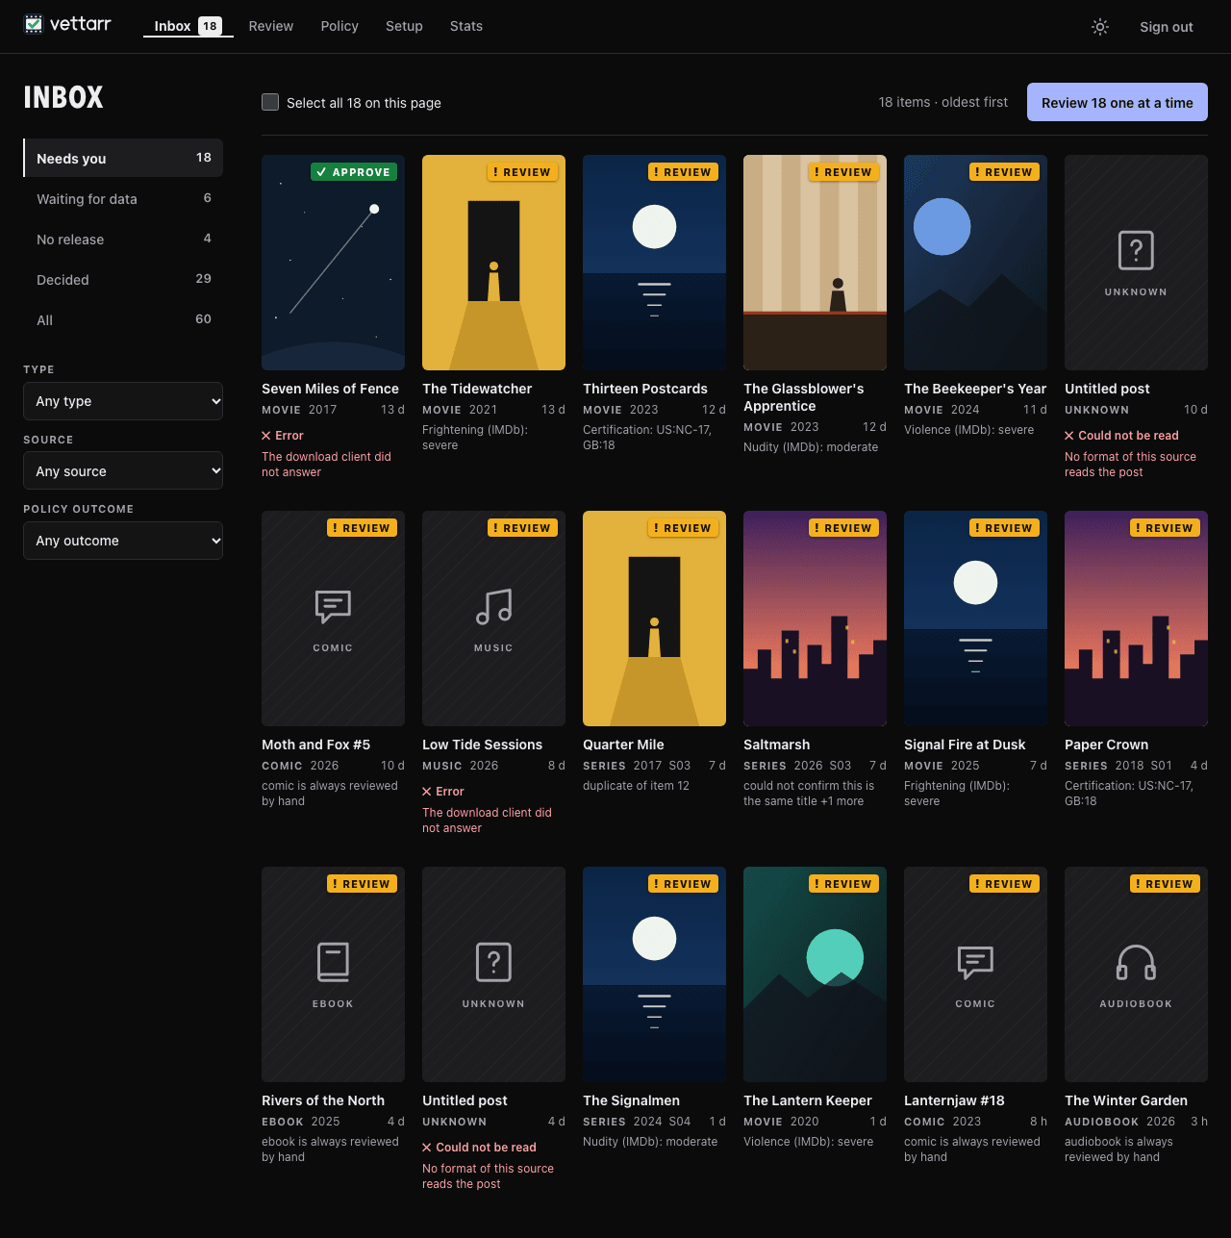1231x1238 pixels.
Task: Select the No release filter
Action: point(123,239)
